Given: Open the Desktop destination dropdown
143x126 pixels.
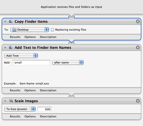Looking at the screenshot, I should 30,30.
